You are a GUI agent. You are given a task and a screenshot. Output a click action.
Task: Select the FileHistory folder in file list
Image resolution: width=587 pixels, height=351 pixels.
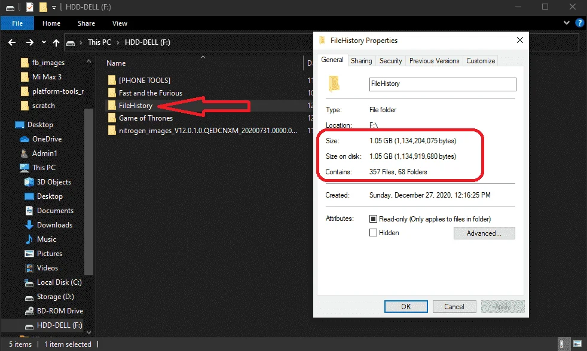[136, 106]
